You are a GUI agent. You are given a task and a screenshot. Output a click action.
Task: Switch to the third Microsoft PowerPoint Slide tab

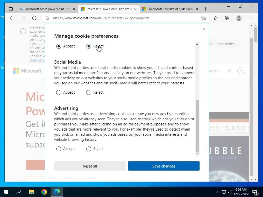(x=170, y=9)
